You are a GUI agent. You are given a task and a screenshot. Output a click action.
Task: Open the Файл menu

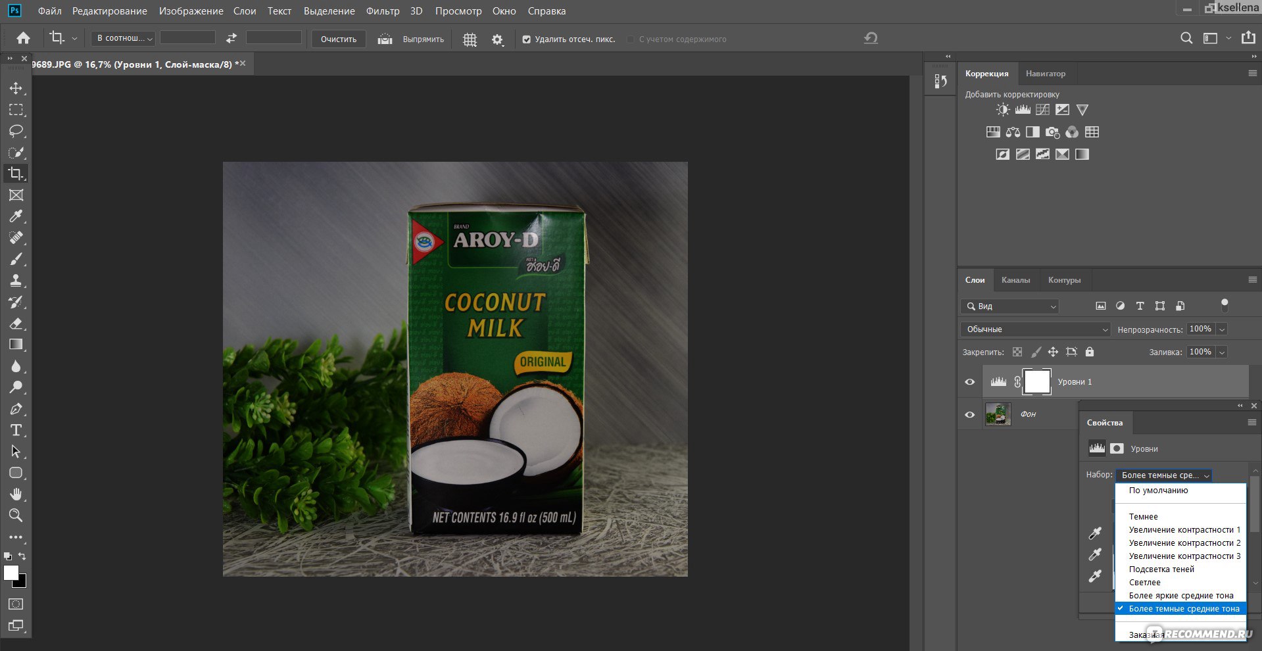[50, 11]
